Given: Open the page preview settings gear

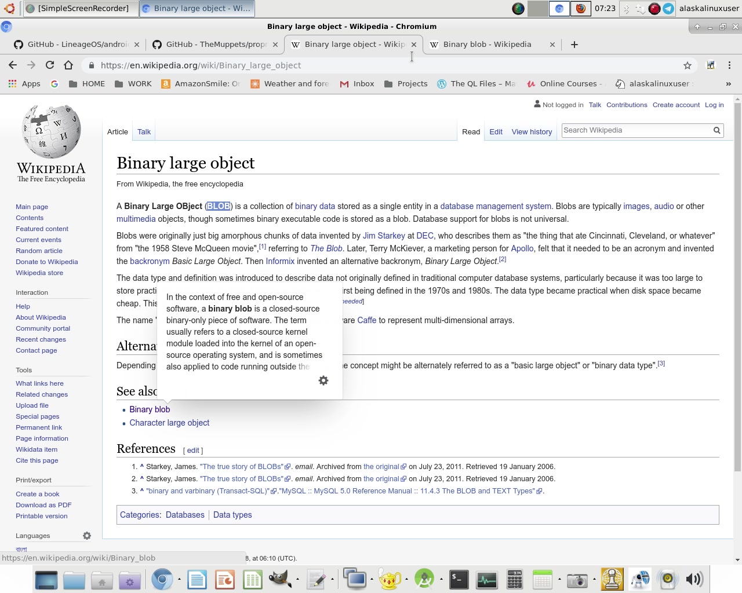Looking at the screenshot, I should point(323,380).
